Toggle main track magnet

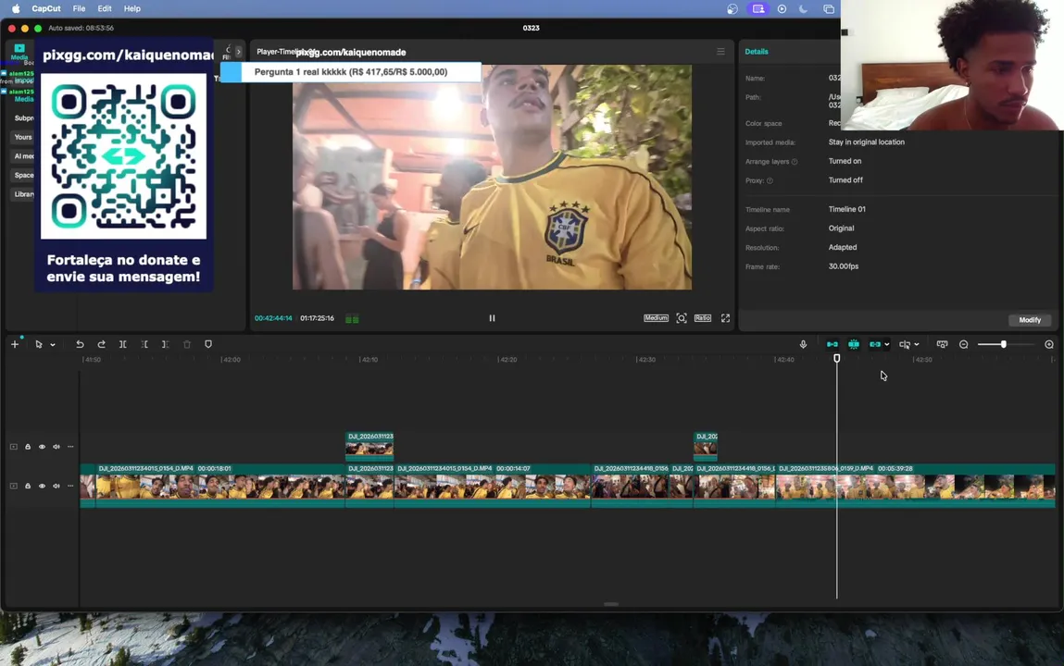pos(832,344)
